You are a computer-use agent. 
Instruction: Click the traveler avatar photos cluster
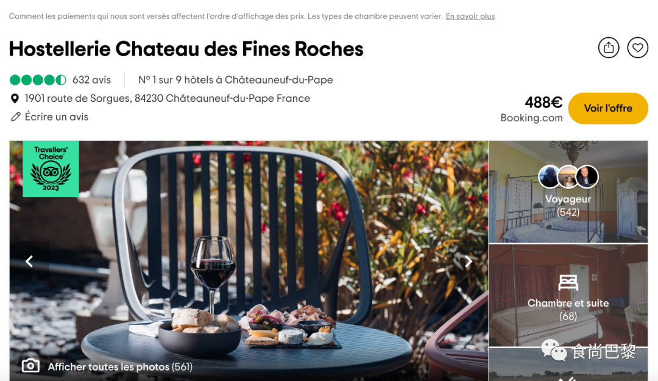tap(568, 176)
